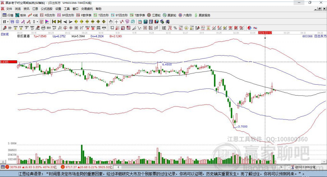Click the save floppy disk icon
Image resolution: width=327 pixels, height=177 pixels.
pyautogui.click(x=156, y=22)
